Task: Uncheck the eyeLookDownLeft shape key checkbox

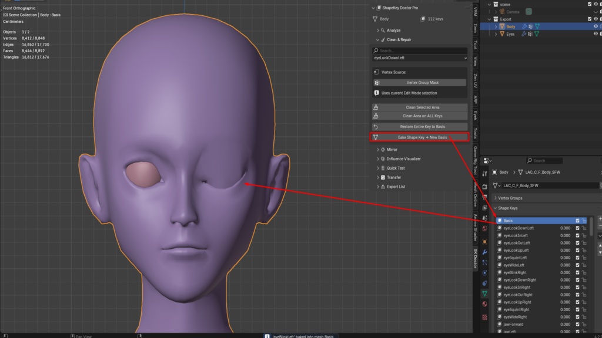Action: click(577, 228)
